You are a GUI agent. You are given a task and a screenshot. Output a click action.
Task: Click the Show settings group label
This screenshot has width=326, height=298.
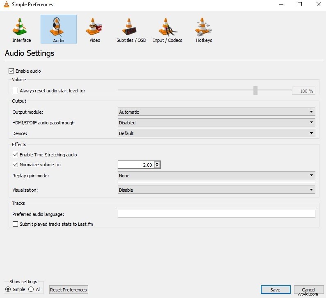tap(23, 282)
